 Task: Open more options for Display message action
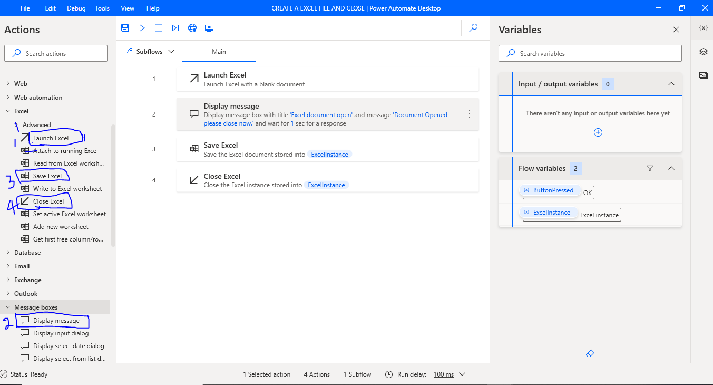[470, 114]
